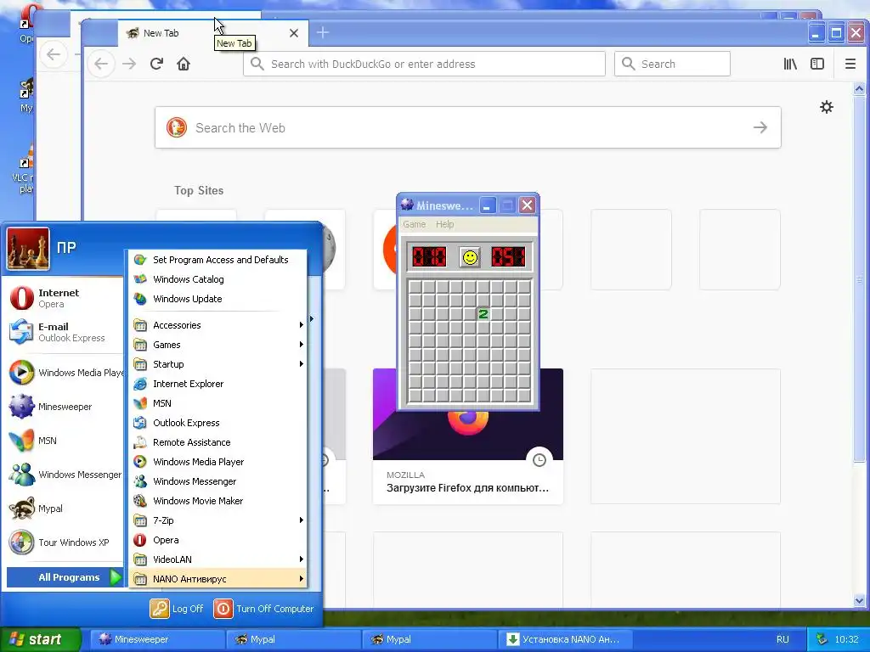
Task: Open Загрузите Firefox highlight card
Action: [x=468, y=436]
